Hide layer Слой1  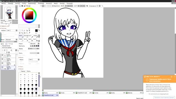[2, 55]
